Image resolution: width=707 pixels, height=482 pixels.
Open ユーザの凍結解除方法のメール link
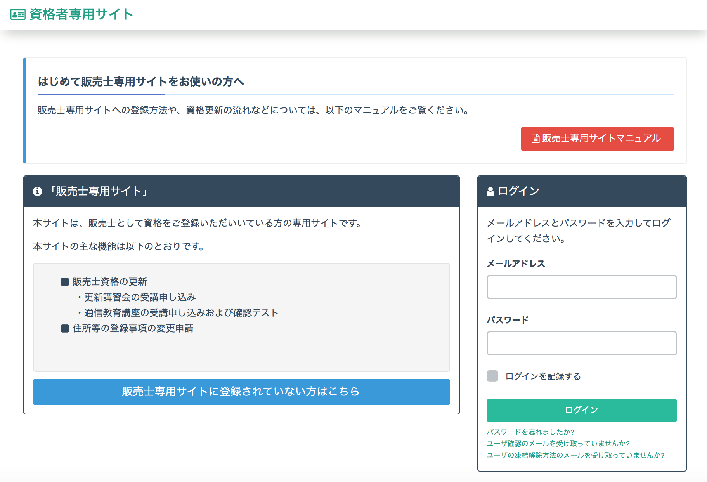(x=575, y=455)
